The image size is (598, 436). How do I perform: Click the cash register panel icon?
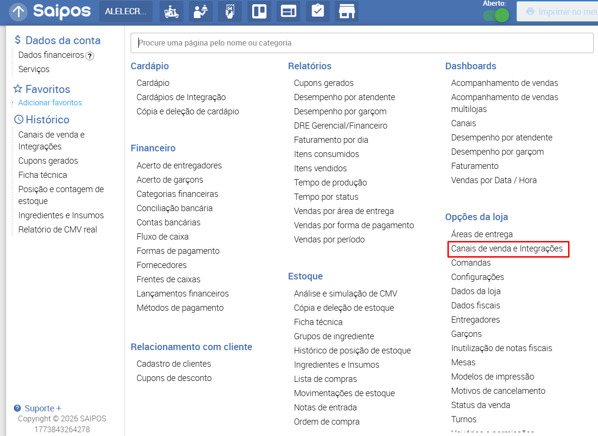pos(288,11)
